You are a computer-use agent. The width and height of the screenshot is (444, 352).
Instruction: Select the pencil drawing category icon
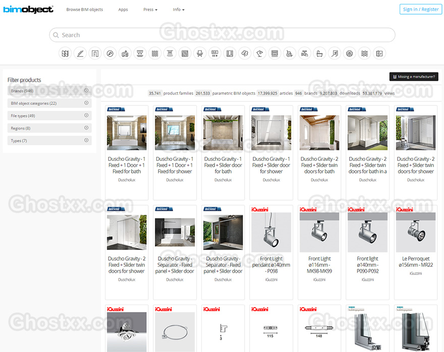click(x=80, y=53)
